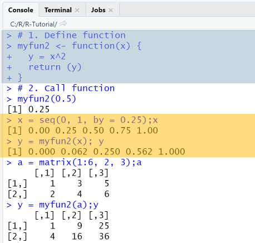Click the '[1] 0.25' output line
The width and height of the screenshot is (255, 243).
28,109
